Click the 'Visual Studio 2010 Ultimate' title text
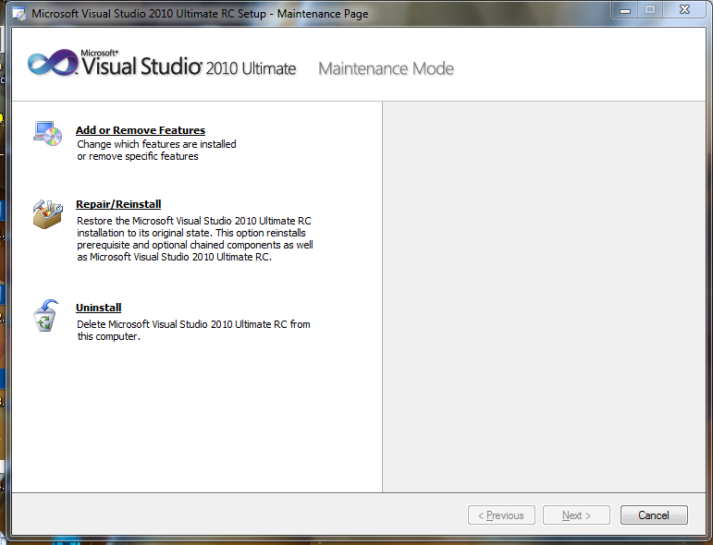Screen dimensions: 713x545 click(189, 66)
